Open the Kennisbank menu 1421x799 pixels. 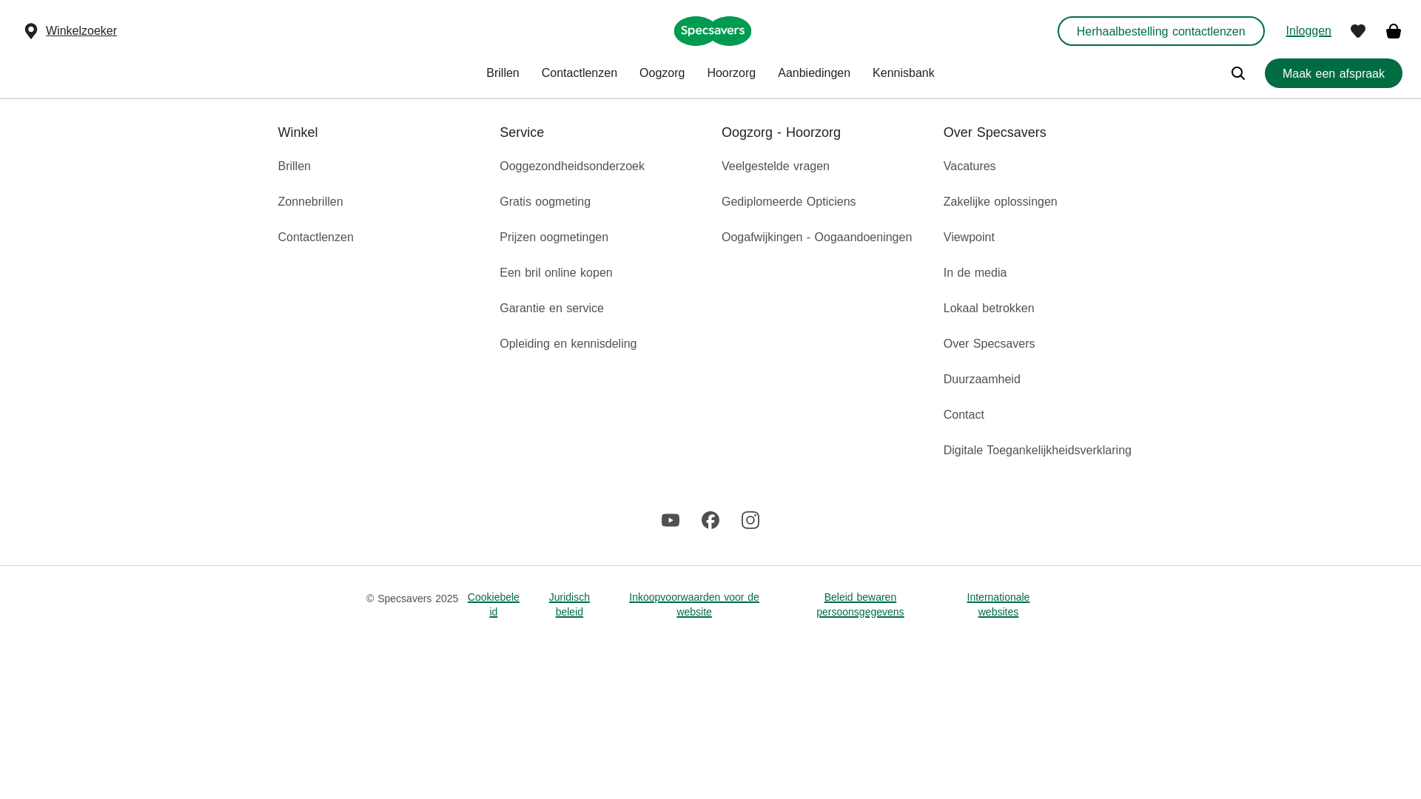tap(904, 73)
